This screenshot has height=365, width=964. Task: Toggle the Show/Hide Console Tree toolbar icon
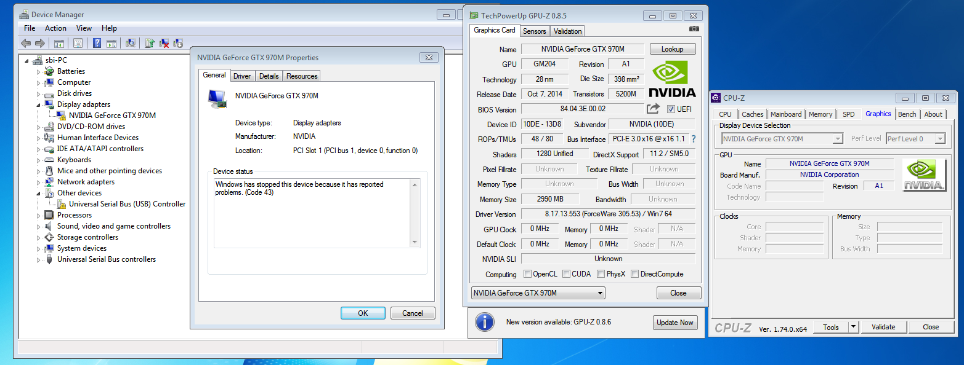(x=59, y=43)
